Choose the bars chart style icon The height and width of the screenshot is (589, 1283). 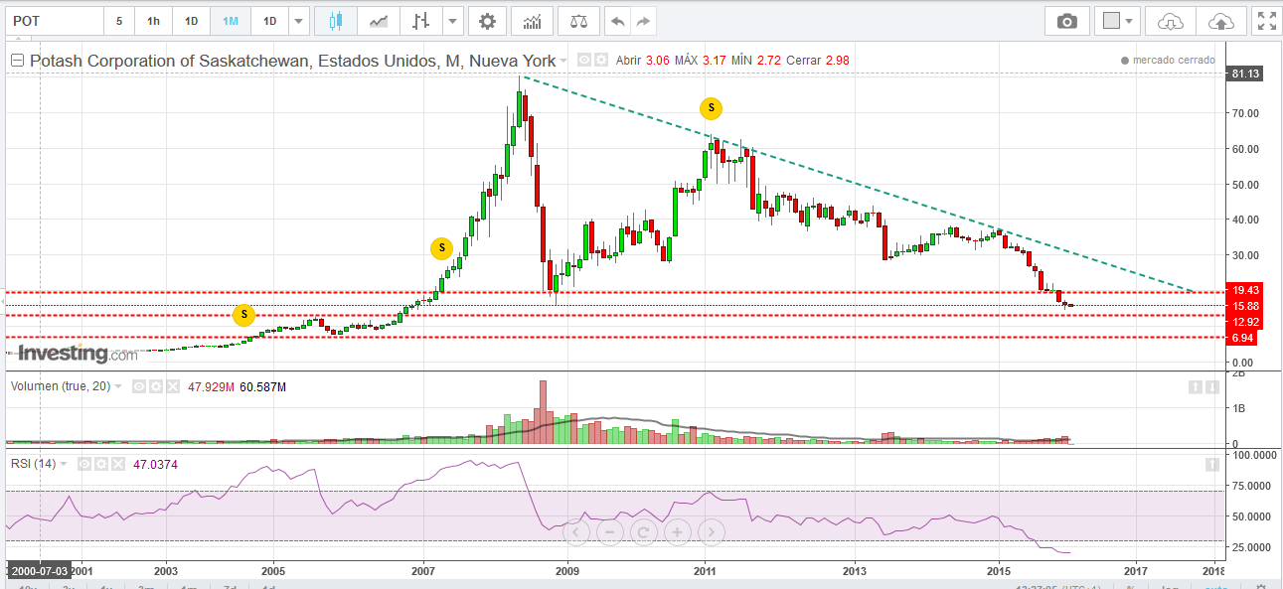(x=421, y=21)
